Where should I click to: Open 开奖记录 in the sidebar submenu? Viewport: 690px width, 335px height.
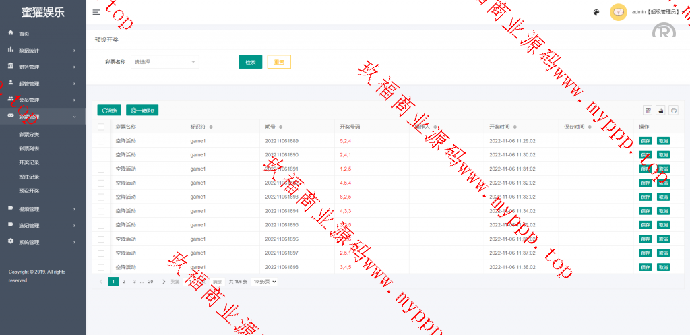[29, 163]
